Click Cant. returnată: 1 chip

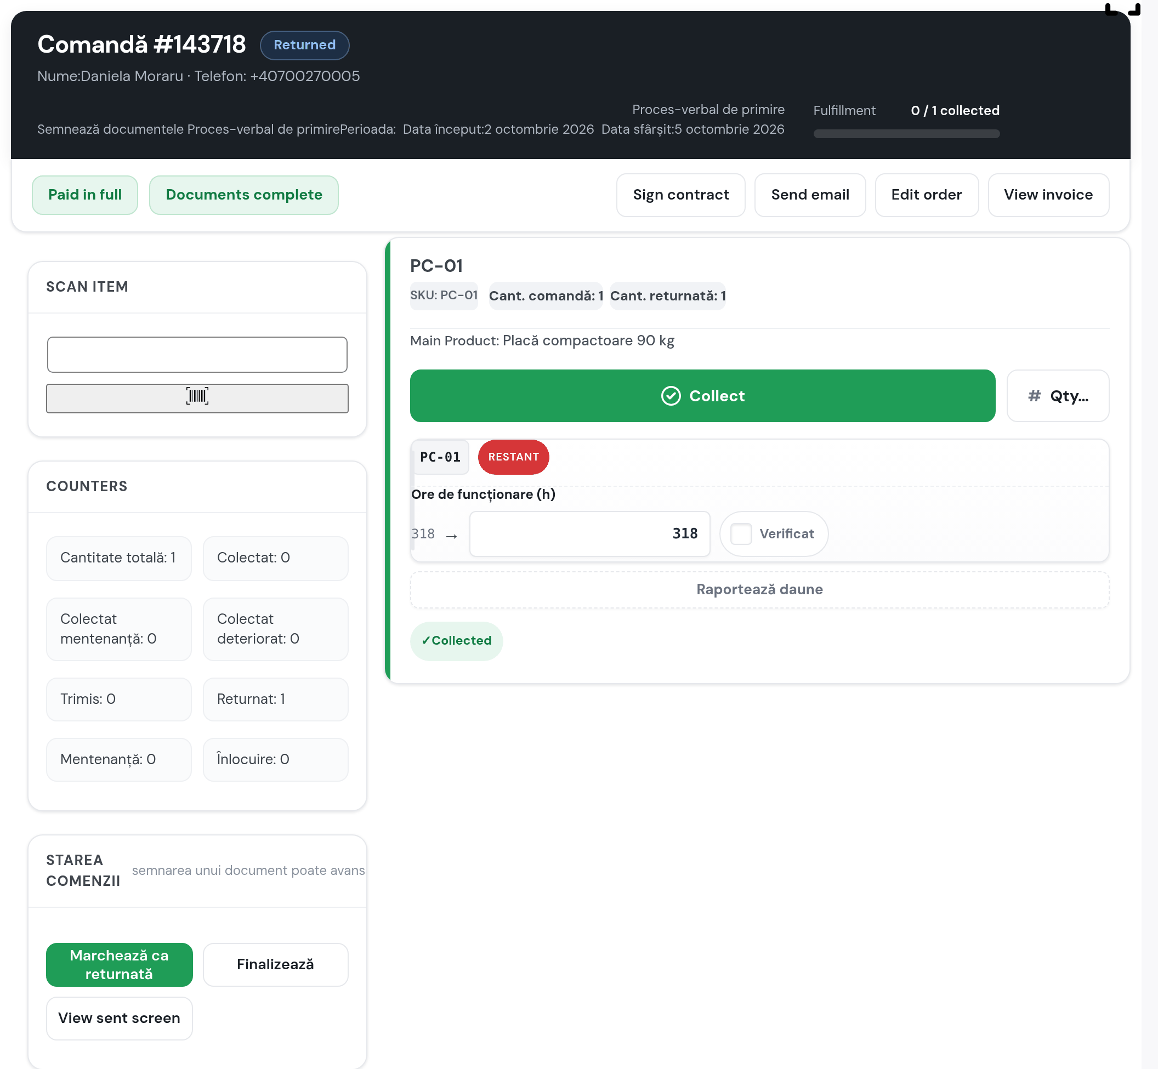pyautogui.click(x=667, y=295)
